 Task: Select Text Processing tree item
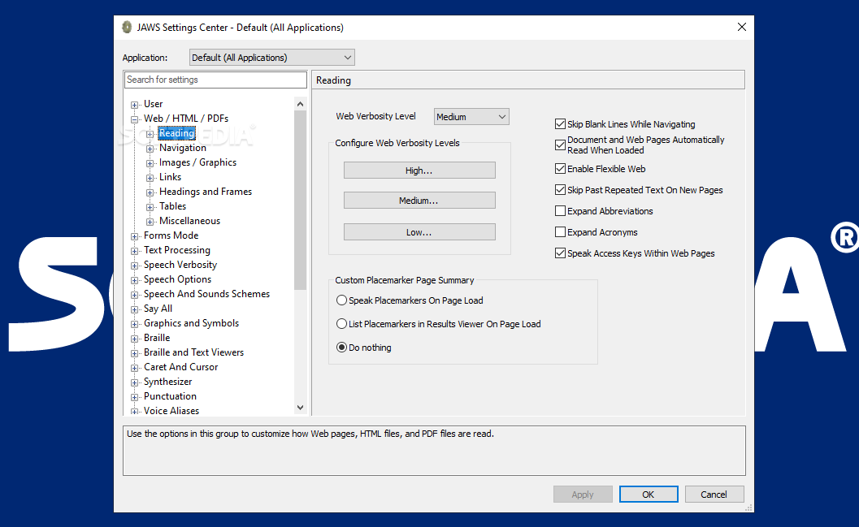pyautogui.click(x=177, y=250)
